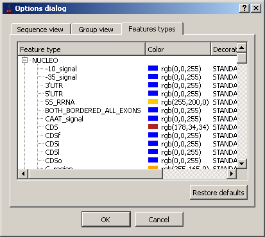
Task: Click rgb(255,200,0) value of 5S_RRNA
Action: click(185, 102)
